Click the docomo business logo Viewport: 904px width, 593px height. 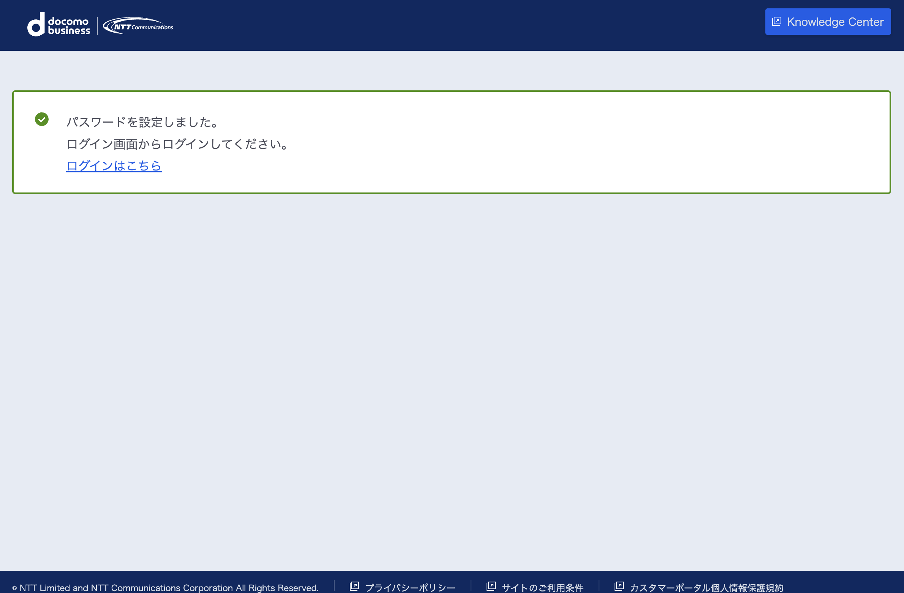coord(59,25)
